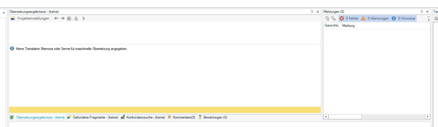
Task: Sort by the Gewichtung column header
Action: click(332, 26)
